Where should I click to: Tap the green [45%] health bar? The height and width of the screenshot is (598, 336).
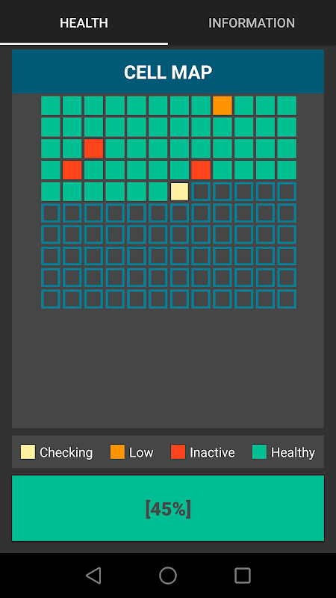pos(168,508)
